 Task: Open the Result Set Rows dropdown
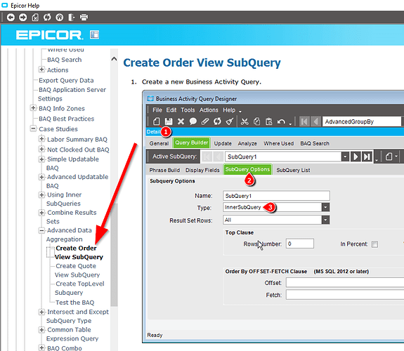[x=325, y=220]
